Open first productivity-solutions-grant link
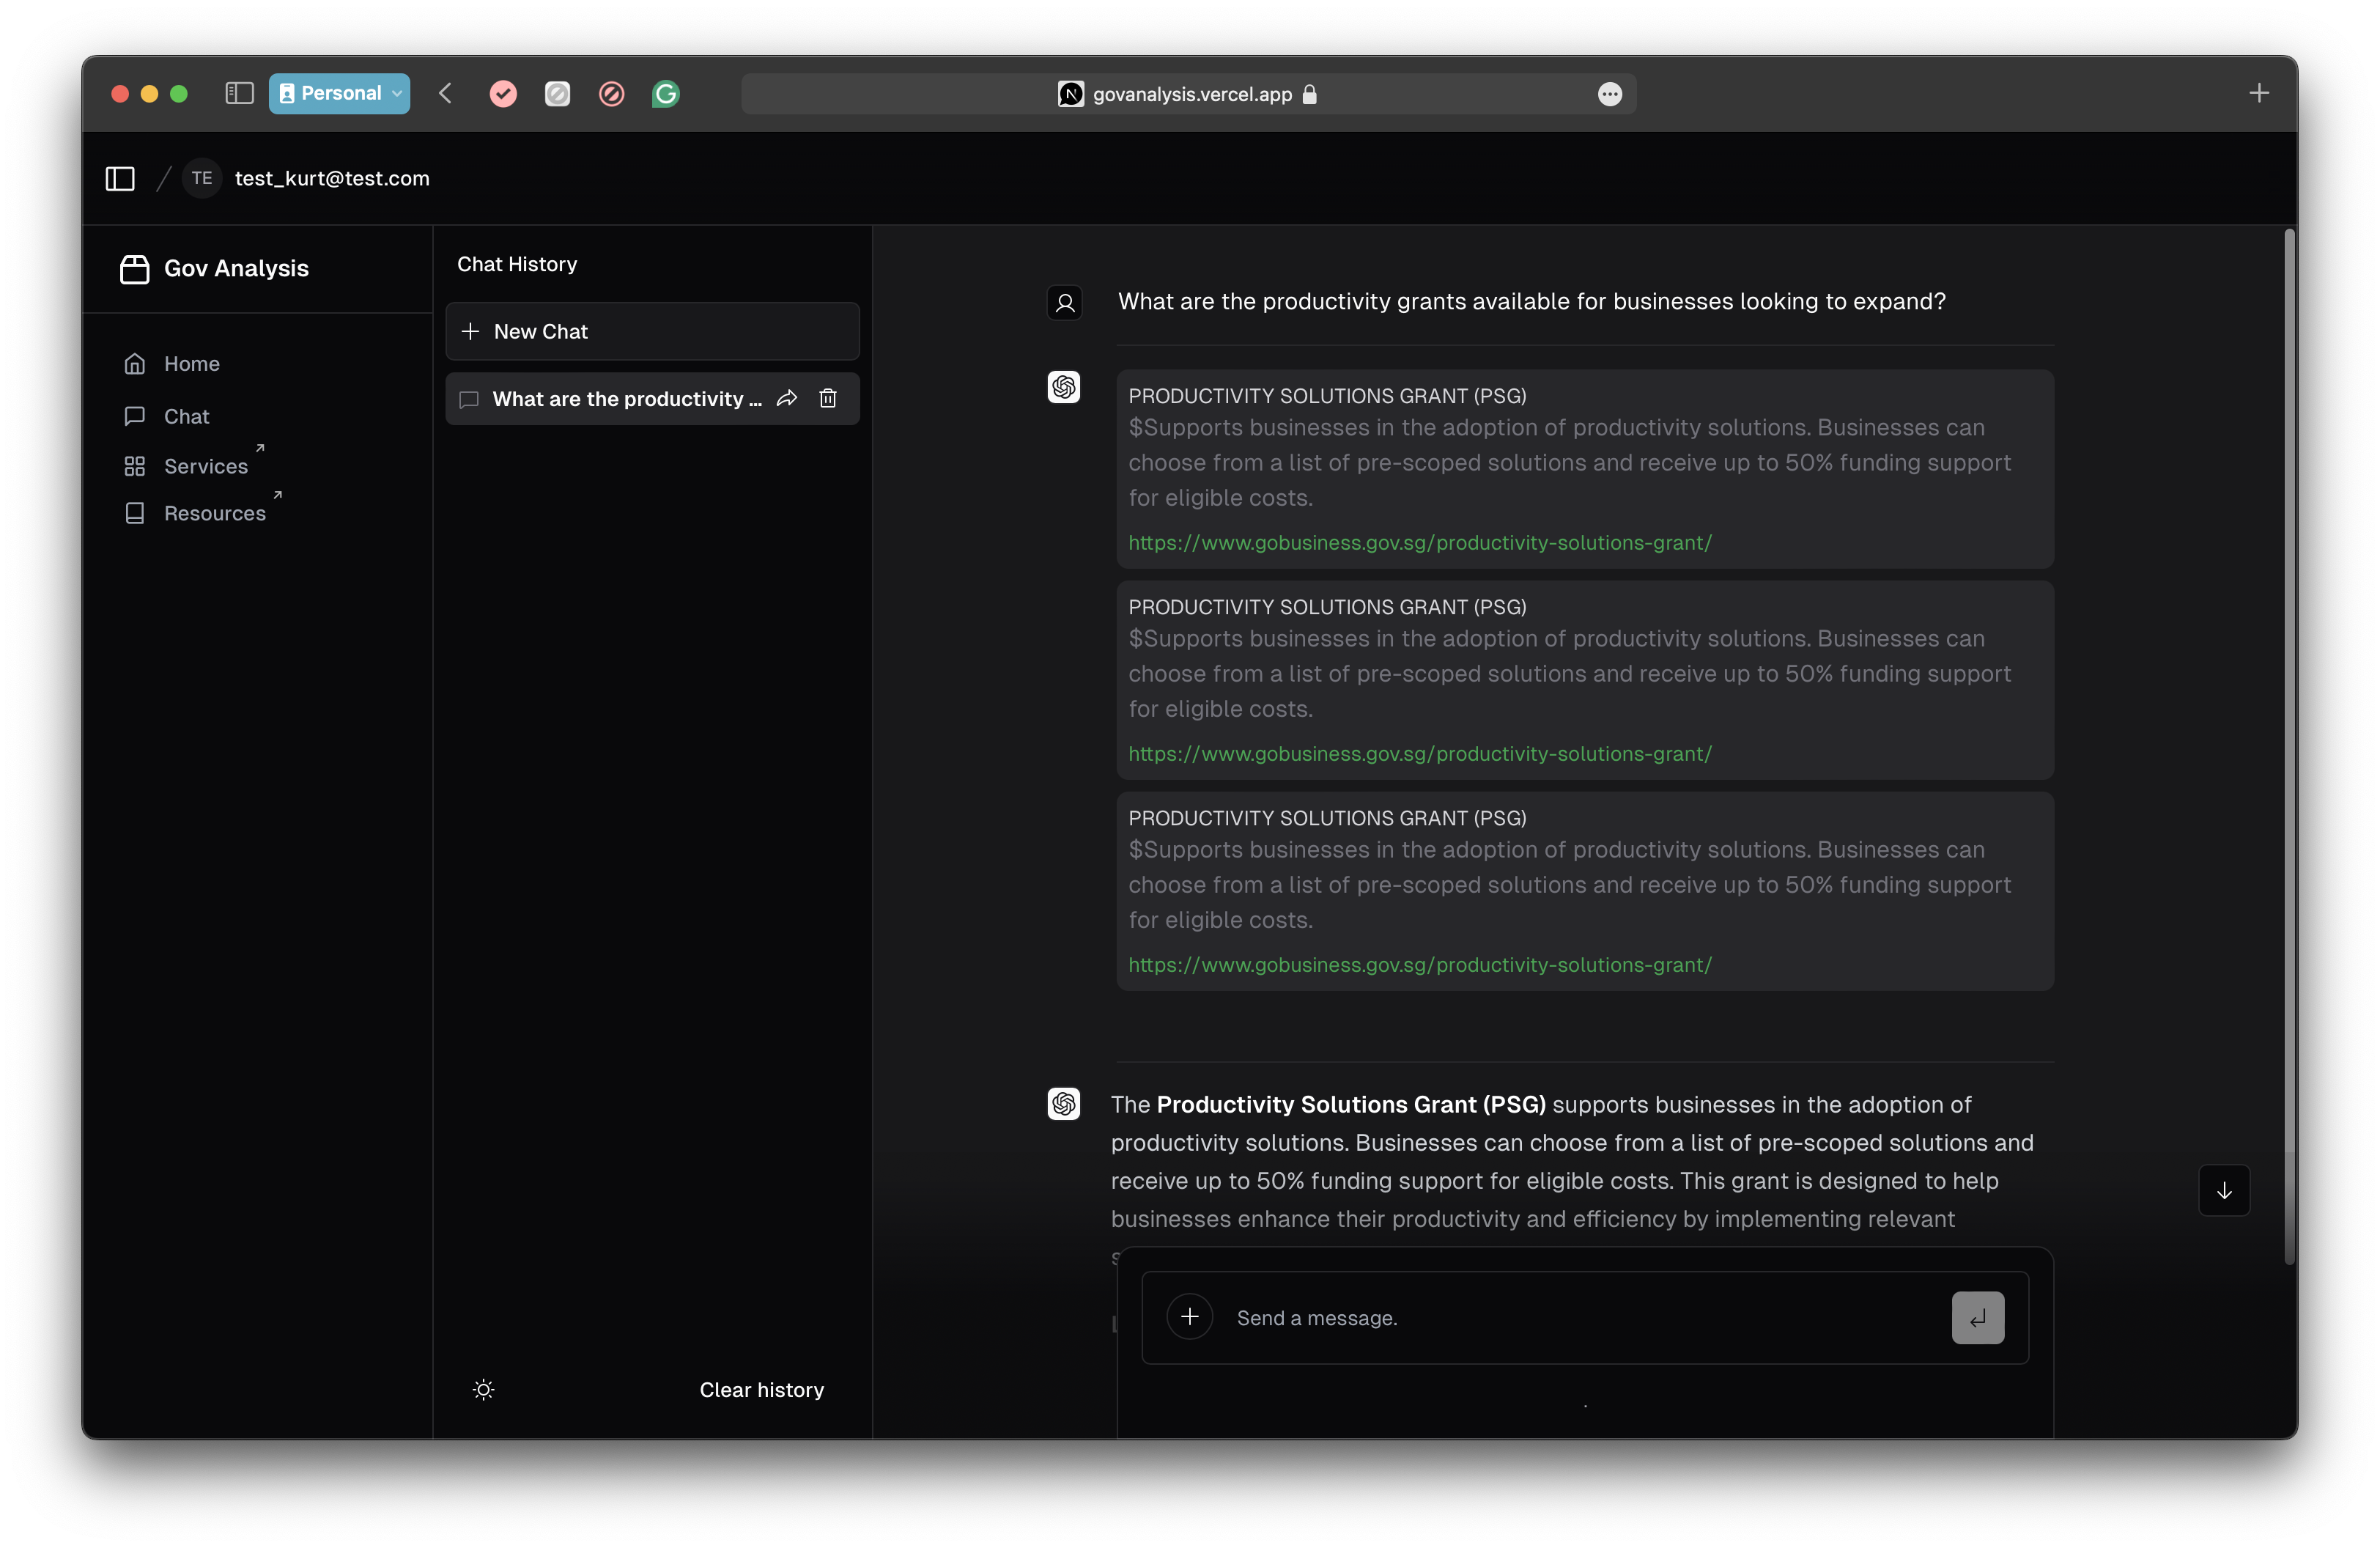The height and width of the screenshot is (1548, 2380). (1419, 543)
